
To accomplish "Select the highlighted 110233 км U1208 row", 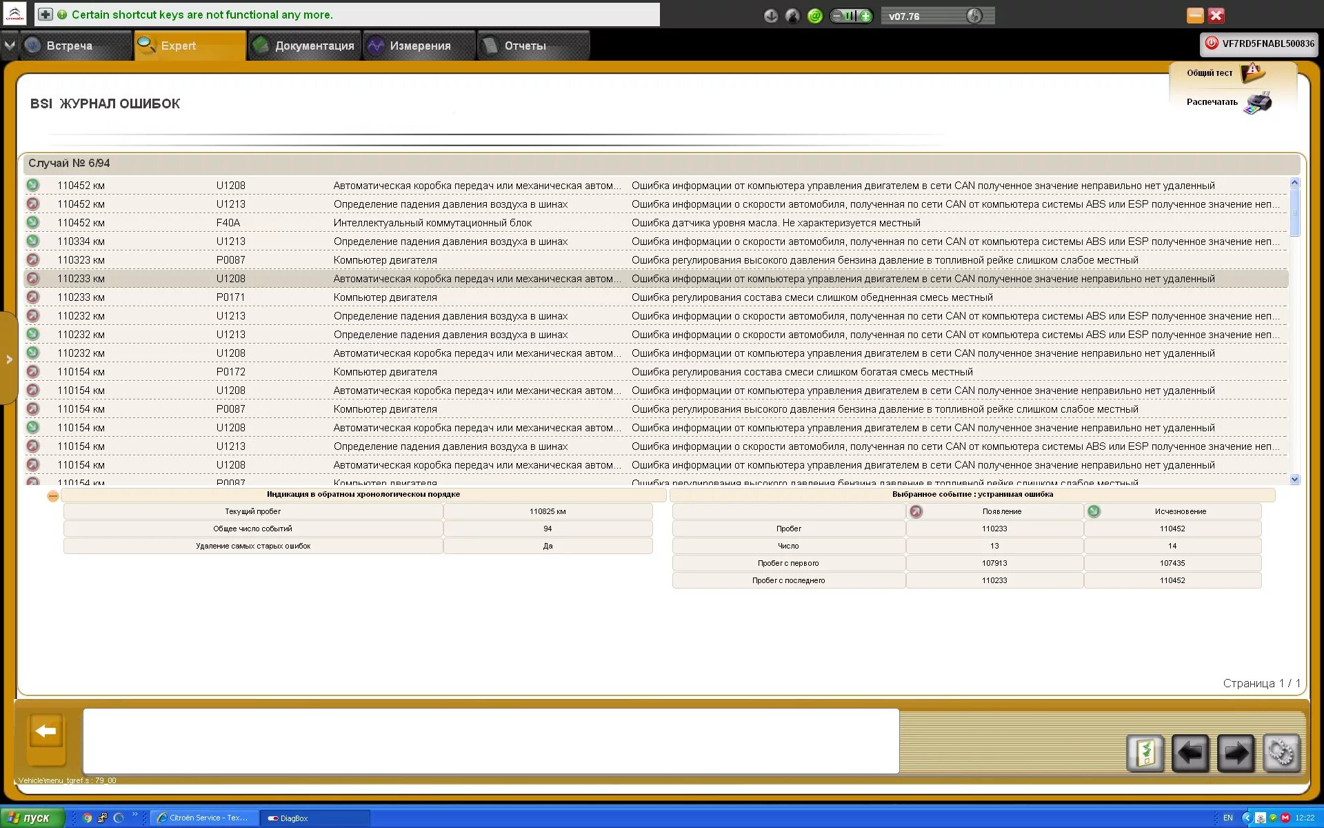I will click(x=656, y=278).
